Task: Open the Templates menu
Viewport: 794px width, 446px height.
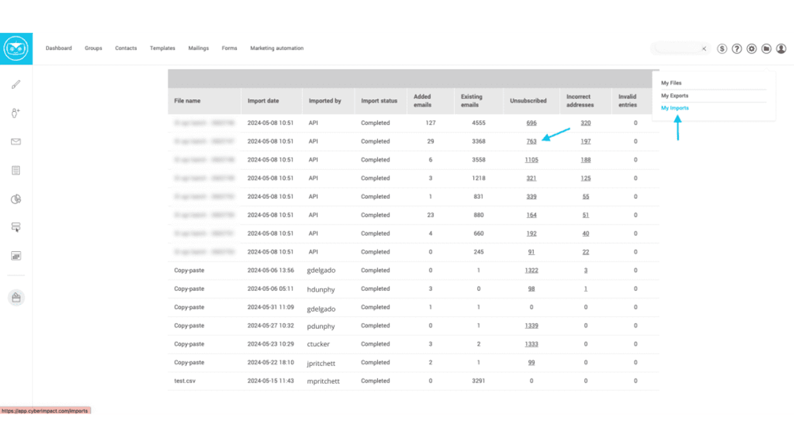Action: (x=162, y=48)
